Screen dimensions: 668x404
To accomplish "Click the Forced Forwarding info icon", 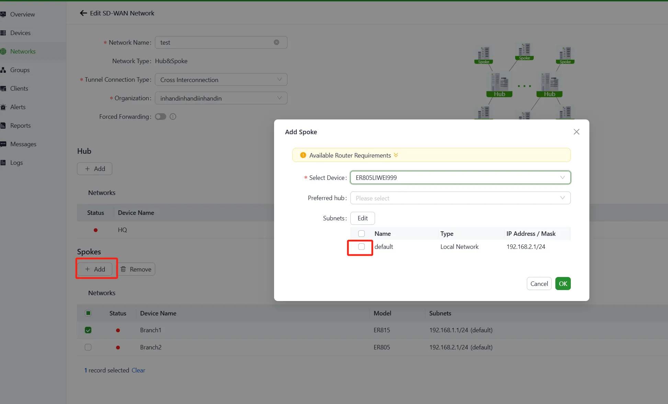I will point(173,117).
